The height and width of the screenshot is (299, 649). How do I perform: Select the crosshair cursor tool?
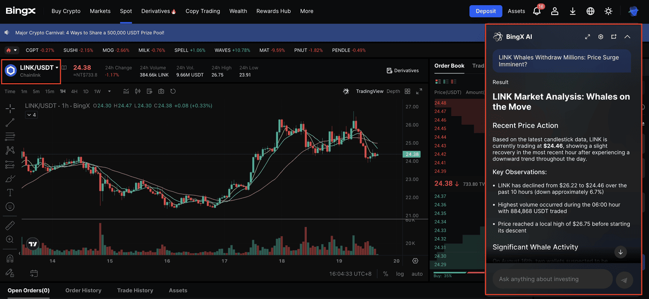[10, 108]
